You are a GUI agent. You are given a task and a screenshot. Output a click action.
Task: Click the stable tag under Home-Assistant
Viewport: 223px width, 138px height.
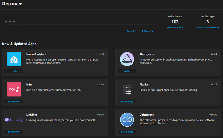[14, 71]
